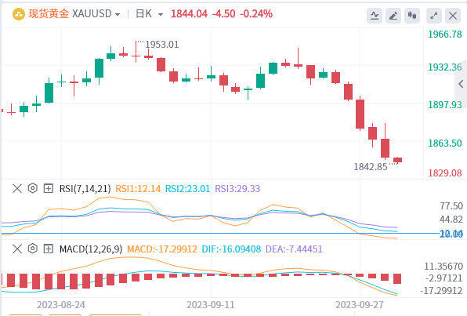Click the gold coin symbol icon
This screenshot has width=467, height=316.
click(x=19, y=14)
